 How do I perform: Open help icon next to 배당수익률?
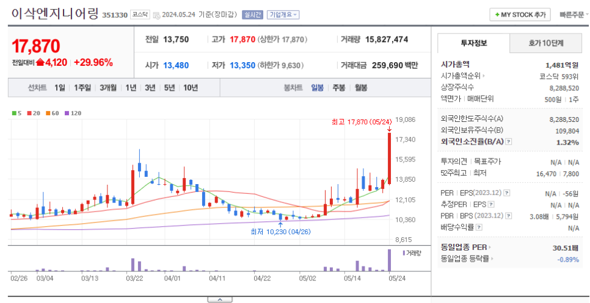[479, 227]
